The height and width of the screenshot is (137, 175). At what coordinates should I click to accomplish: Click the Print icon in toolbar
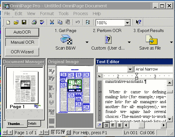click(x=34, y=22)
